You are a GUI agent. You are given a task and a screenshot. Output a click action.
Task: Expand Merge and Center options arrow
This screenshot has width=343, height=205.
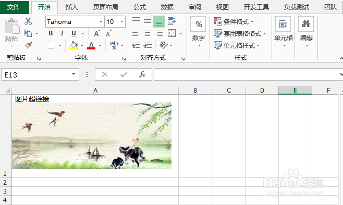coord(181,33)
